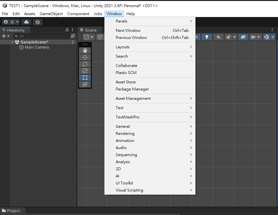
Task: Select the Rotate tool
Action: coord(85,64)
